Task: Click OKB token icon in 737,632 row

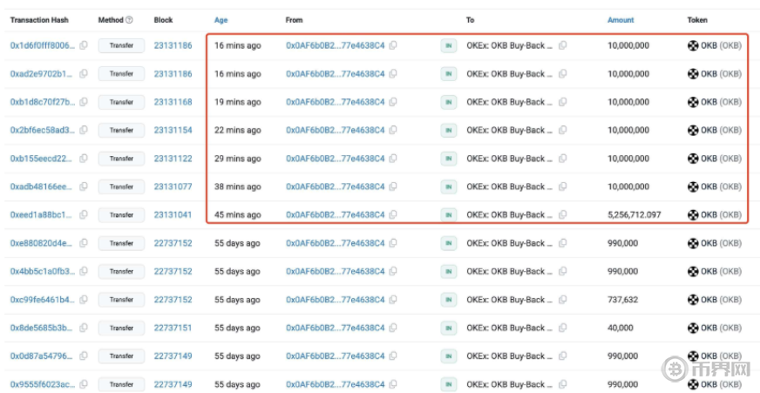Action: [x=694, y=300]
